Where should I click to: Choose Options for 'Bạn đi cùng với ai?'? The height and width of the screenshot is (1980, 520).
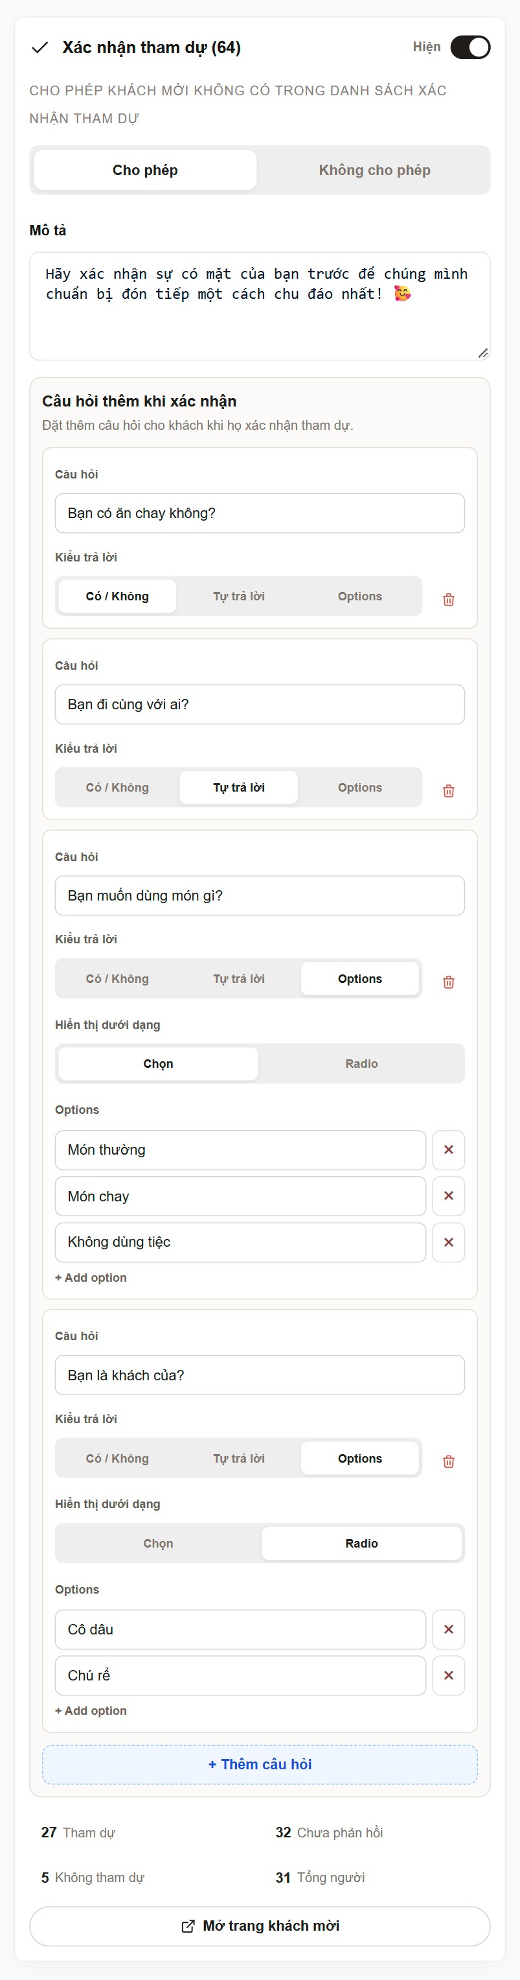click(x=359, y=787)
